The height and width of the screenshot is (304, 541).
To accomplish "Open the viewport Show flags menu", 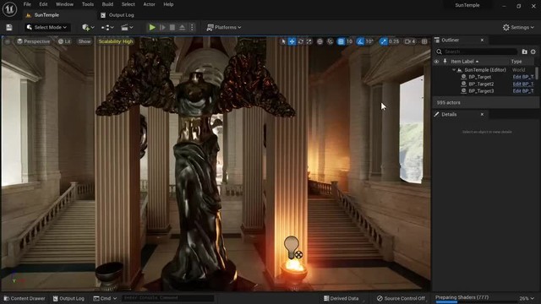I will pos(85,41).
